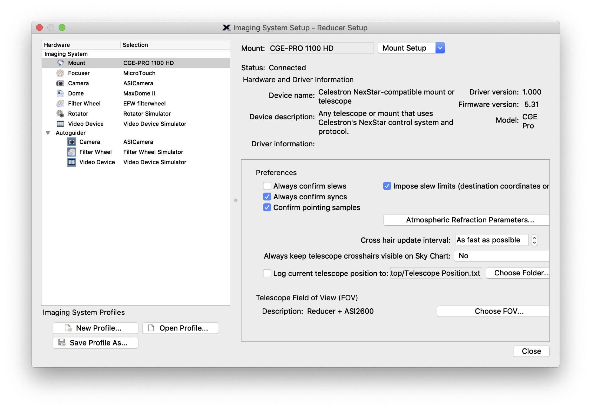Click the Autoguider Video Device icon
Screen dimensions: 591x409
point(71,162)
